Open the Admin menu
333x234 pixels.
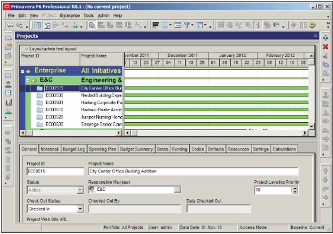(103, 15)
